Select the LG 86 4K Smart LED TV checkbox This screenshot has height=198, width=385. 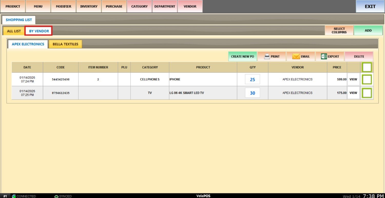pos(367,93)
